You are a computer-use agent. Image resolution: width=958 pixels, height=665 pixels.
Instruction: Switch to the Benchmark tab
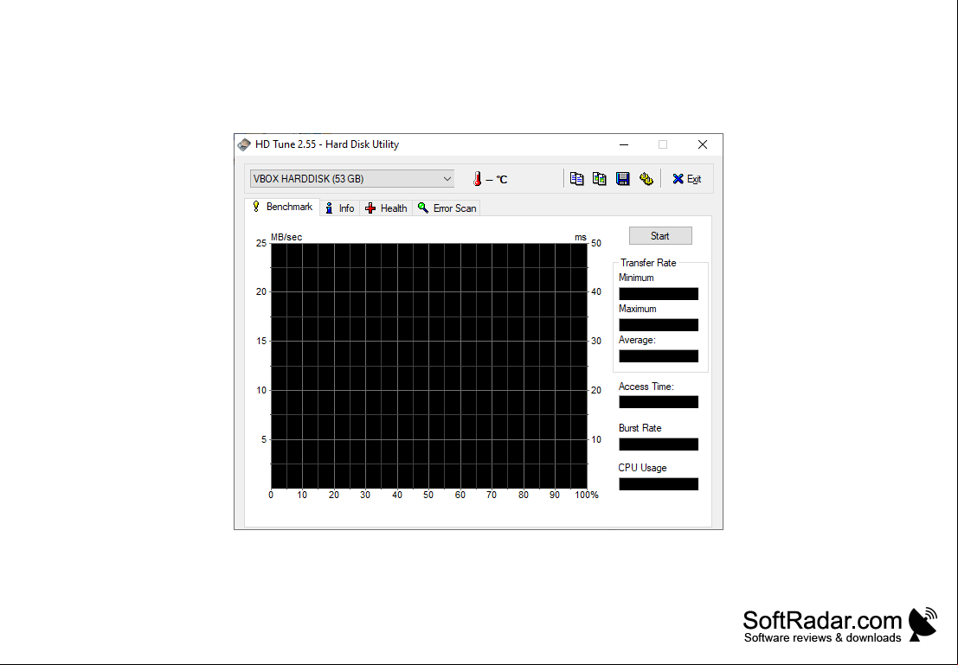coord(282,207)
